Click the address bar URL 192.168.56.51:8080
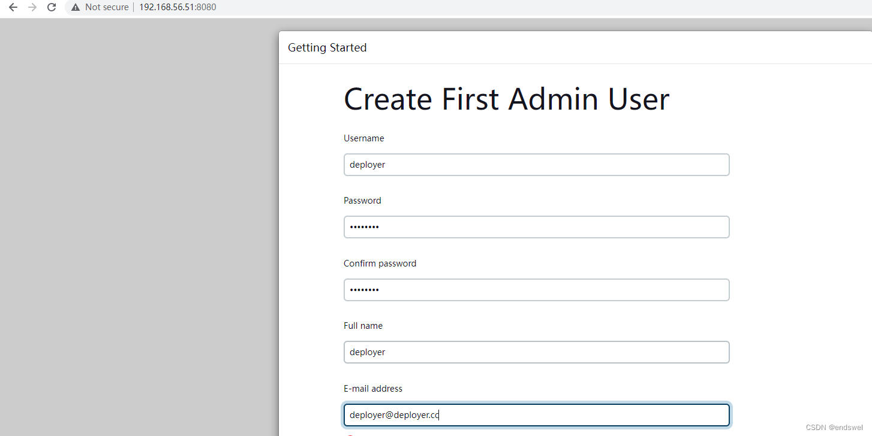The height and width of the screenshot is (436, 872). [178, 7]
